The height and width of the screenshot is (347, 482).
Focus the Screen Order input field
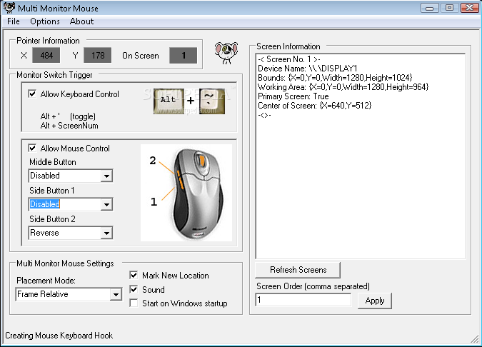[x=303, y=300]
